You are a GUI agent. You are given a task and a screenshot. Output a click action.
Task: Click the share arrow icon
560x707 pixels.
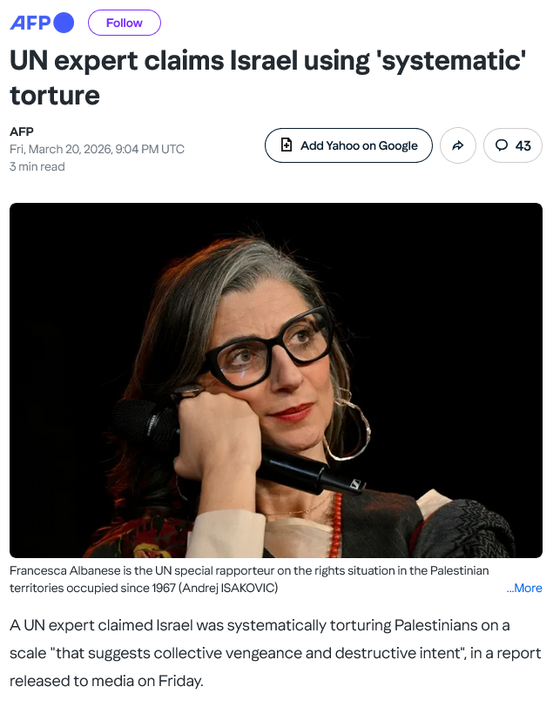(x=457, y=145)
